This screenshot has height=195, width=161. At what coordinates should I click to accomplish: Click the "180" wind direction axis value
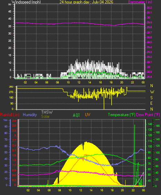(x=11, y=98)
